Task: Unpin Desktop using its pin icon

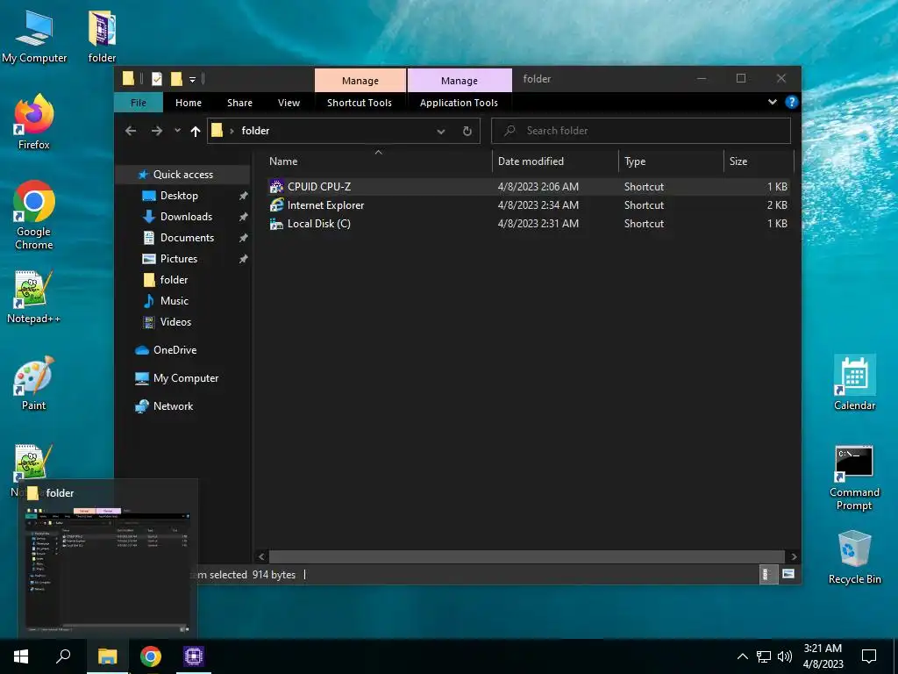Action: click(243, 196)
